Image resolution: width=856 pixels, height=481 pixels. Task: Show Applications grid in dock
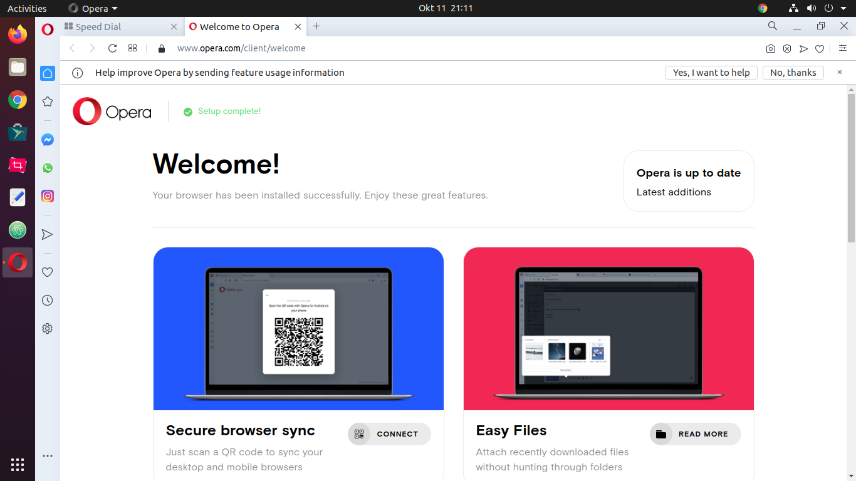18,464
